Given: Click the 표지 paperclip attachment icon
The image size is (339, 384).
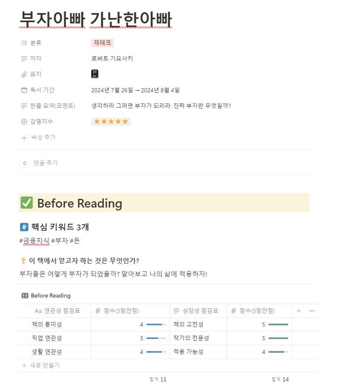Looking at the screenshot, I should click(x=24, y=74).
